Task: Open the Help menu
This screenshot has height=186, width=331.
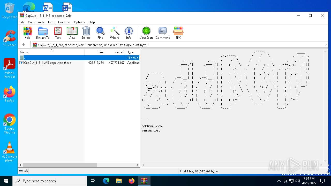Action: (92, 22)
